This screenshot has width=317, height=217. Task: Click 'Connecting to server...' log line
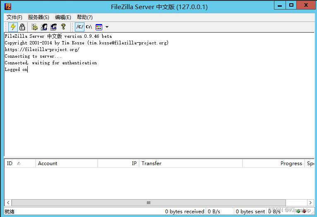pos(33,56)
